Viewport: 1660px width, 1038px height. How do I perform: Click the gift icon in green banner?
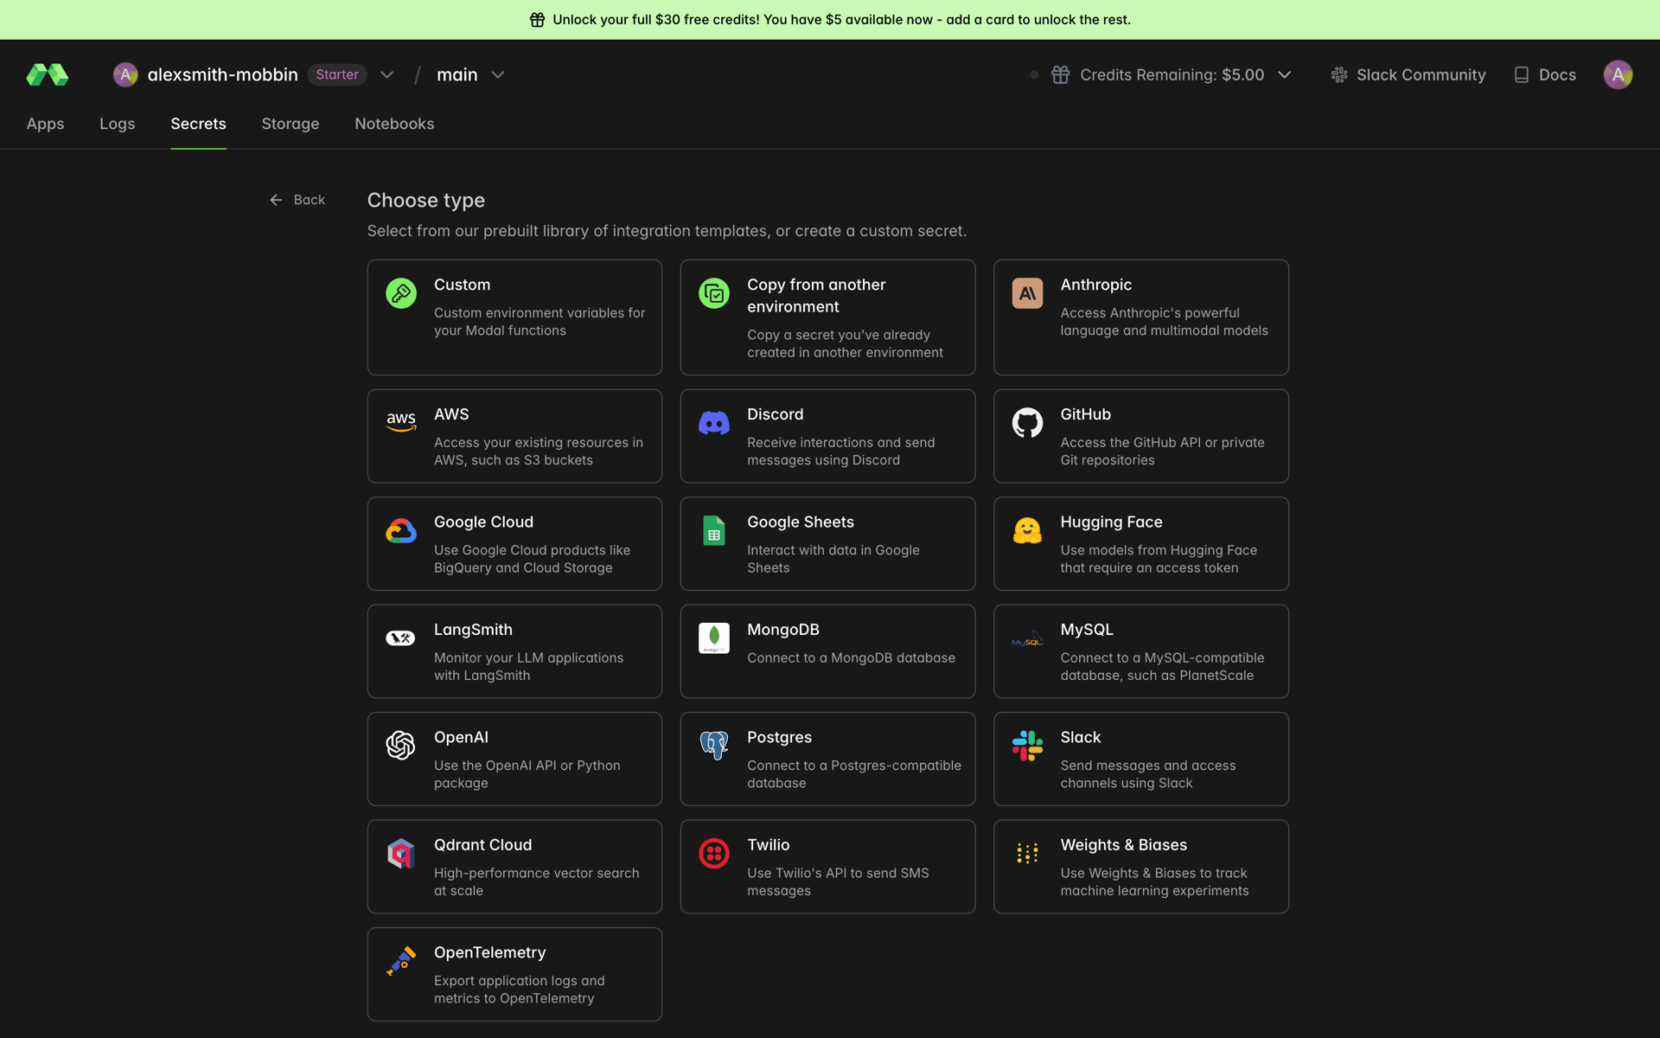pyautogui.click(x=537, y=20)
